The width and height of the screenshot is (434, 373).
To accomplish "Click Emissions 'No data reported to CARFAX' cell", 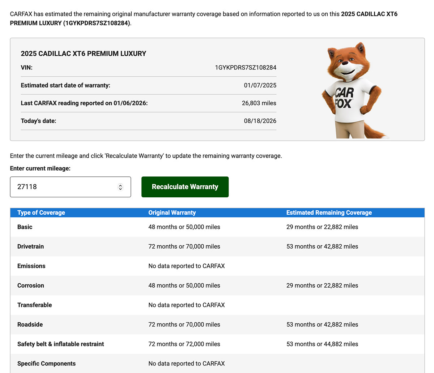I will (x=187, y=266).
